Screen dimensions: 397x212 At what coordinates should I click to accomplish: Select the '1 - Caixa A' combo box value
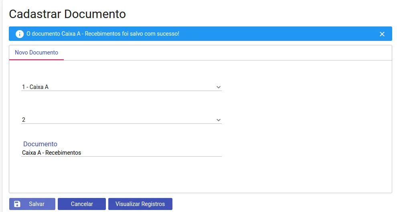pos(35,87)
